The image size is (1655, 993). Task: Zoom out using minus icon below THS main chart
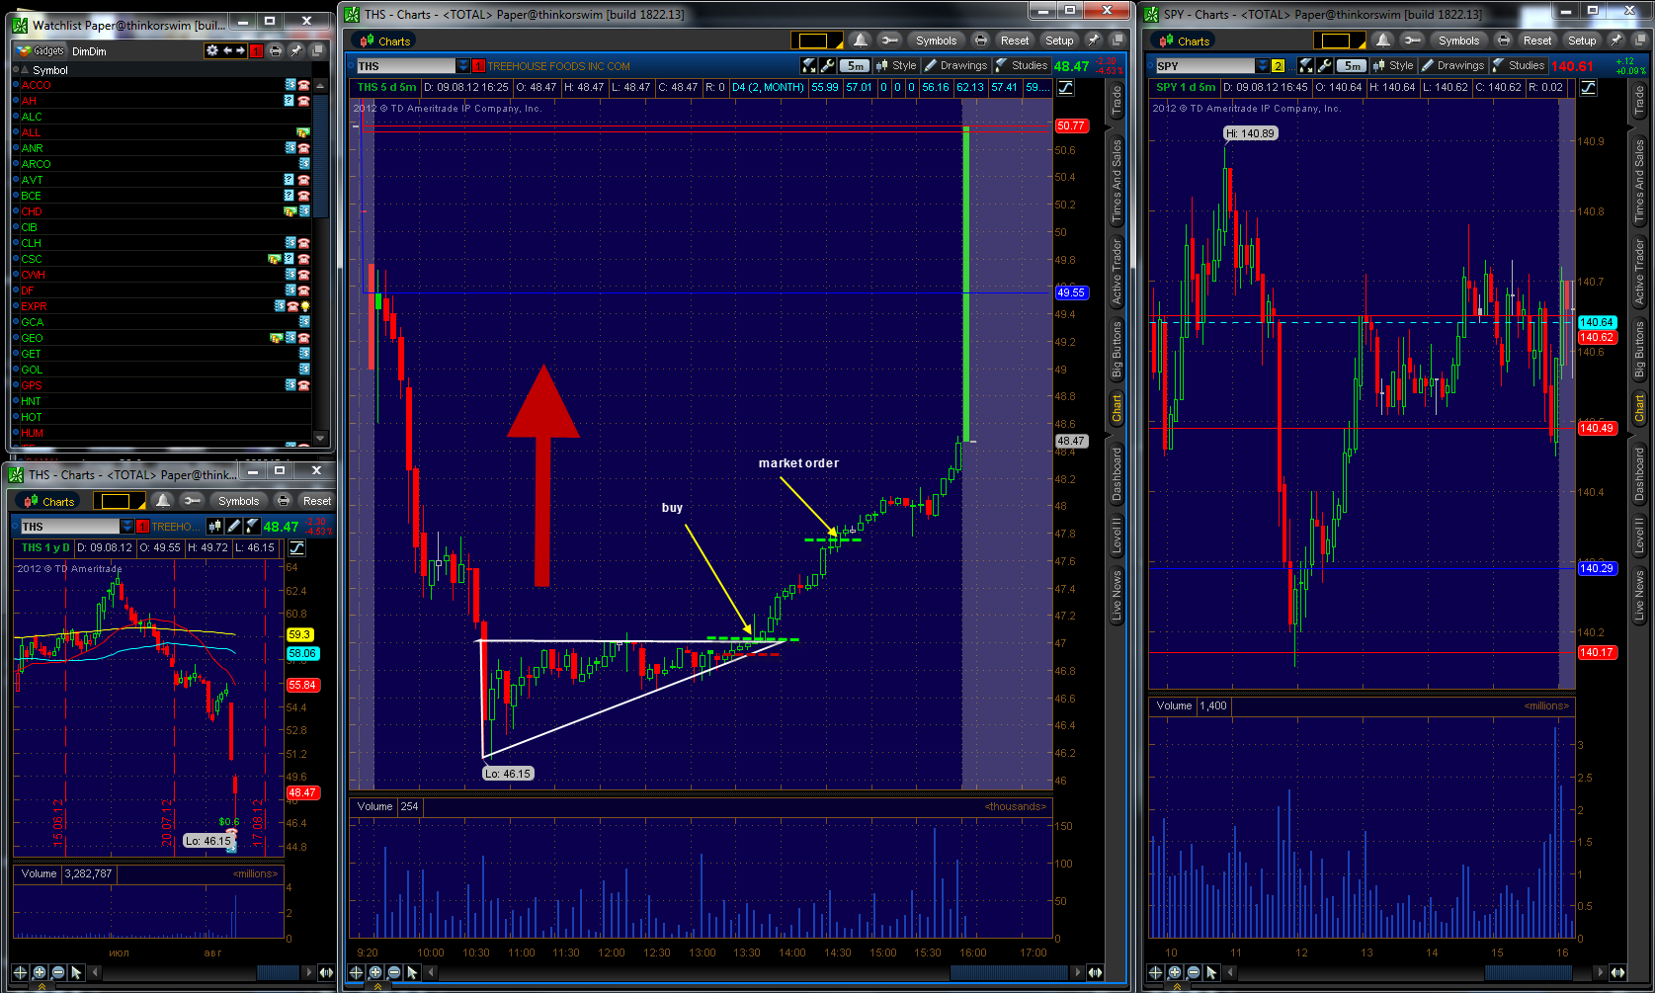(394, 973)
